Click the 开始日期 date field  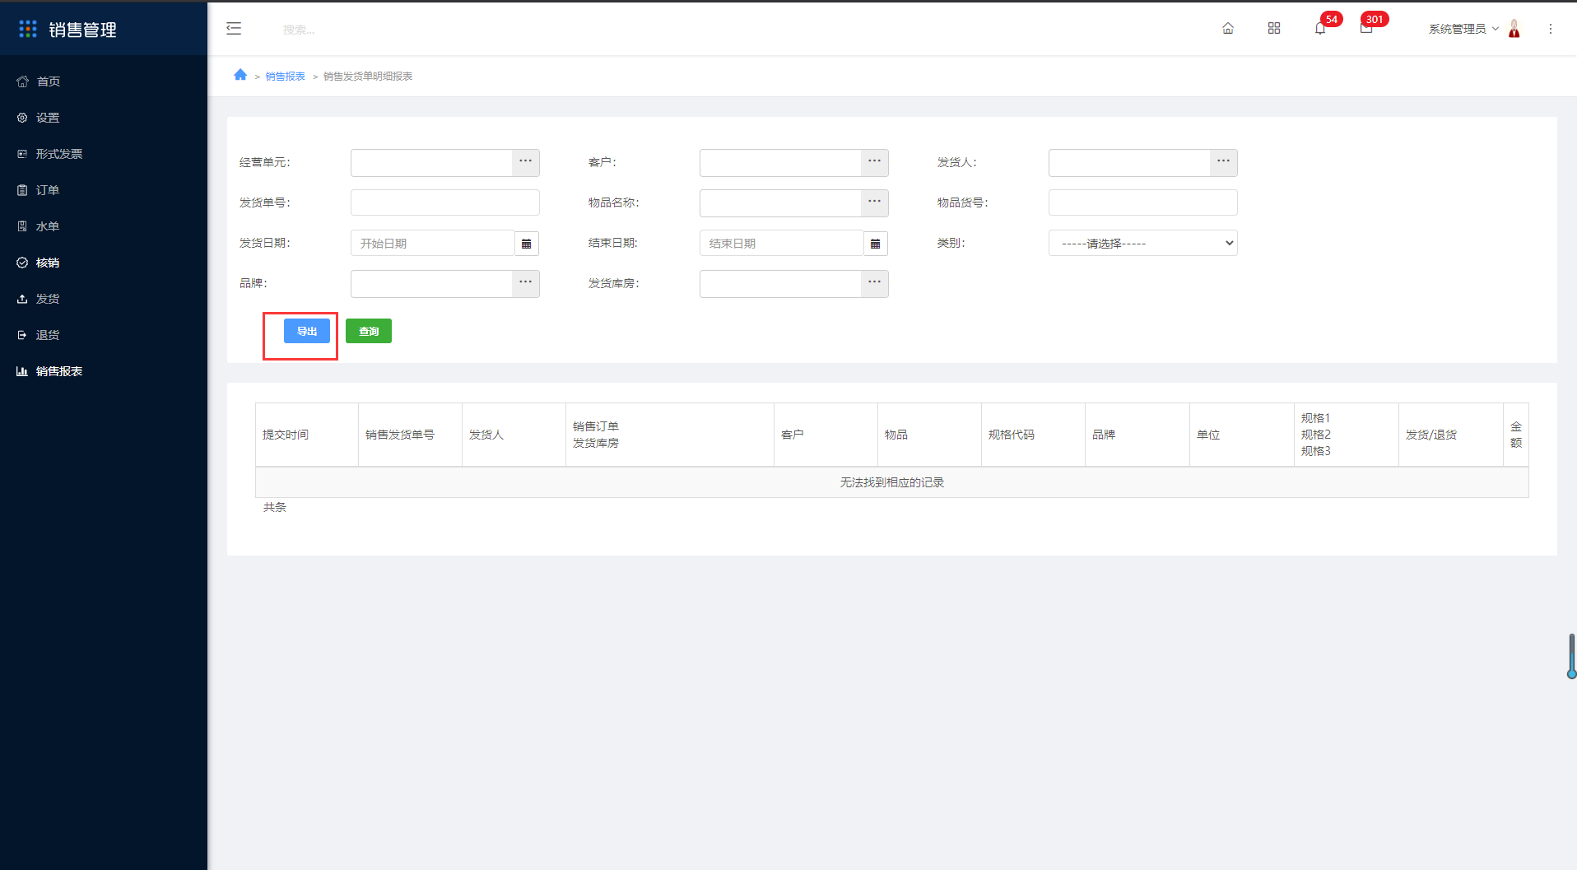(x=433, y=243)
